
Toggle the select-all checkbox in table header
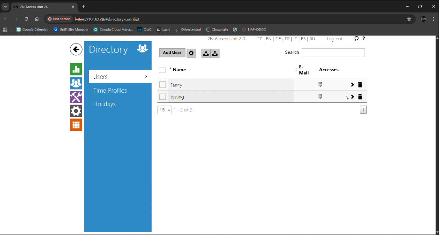(162, 70)
